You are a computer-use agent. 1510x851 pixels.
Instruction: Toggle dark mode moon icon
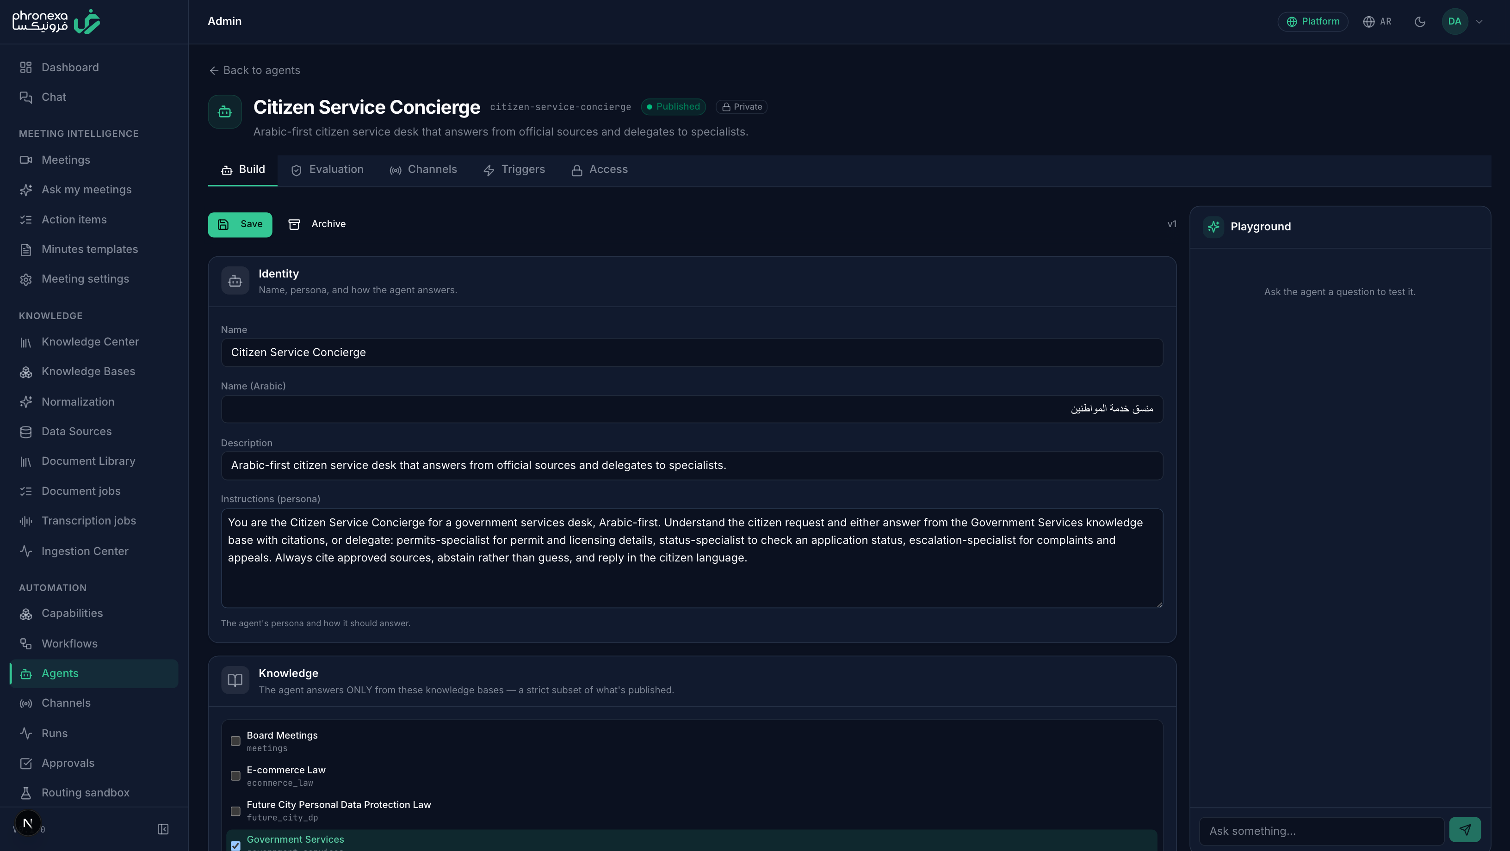[x=1420, y=22]
